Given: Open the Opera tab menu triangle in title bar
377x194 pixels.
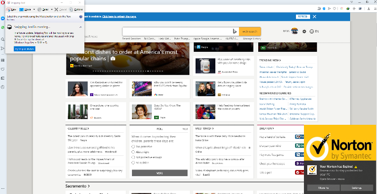Looking at the screenshot, I should point(352,2).
